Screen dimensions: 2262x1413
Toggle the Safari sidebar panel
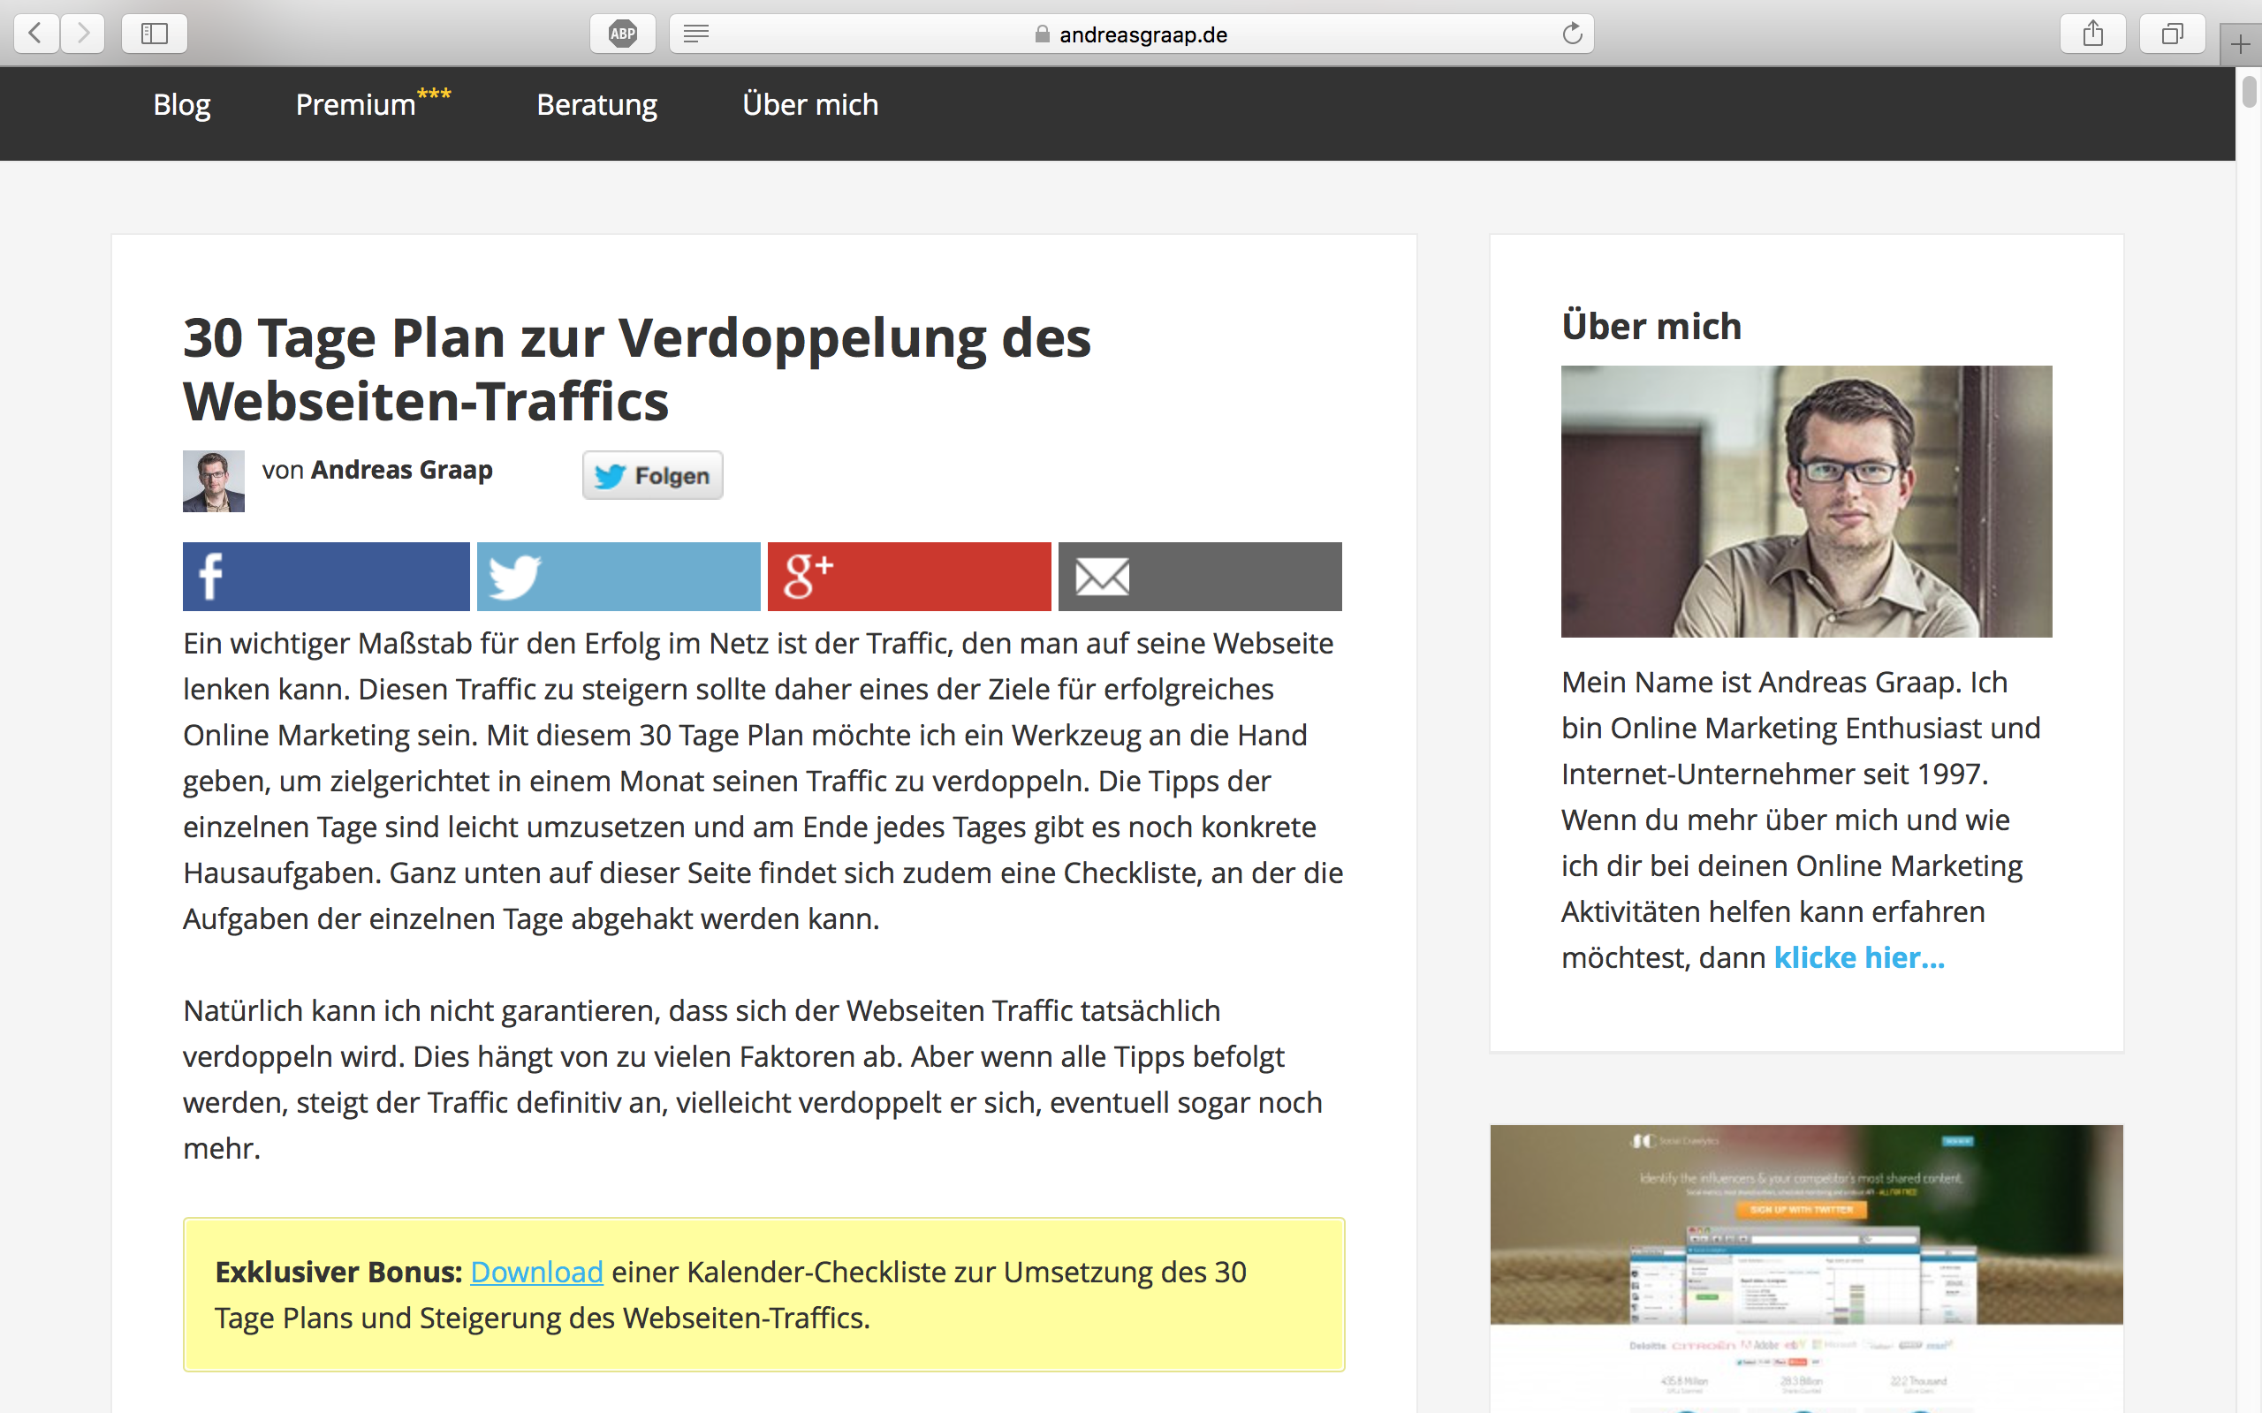(x=155, y=34)
